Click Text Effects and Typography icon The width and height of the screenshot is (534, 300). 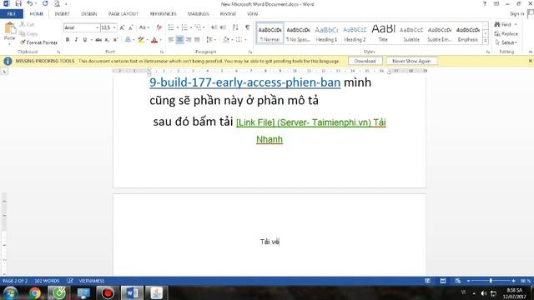(x=128, y=40)
